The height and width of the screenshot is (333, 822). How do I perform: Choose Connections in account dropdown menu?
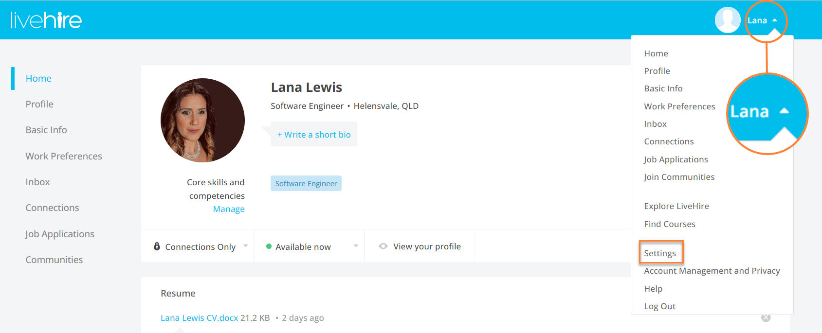[669, 141]
